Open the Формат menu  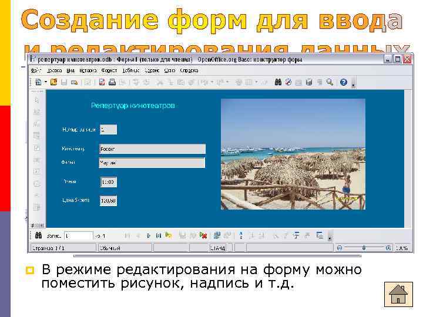(109, 70)
